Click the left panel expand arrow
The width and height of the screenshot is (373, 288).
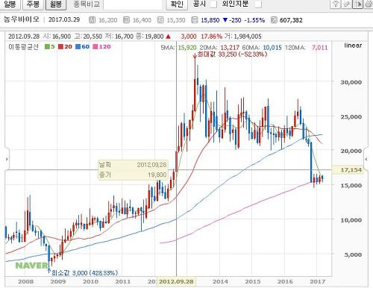click(x=7, y=159)
